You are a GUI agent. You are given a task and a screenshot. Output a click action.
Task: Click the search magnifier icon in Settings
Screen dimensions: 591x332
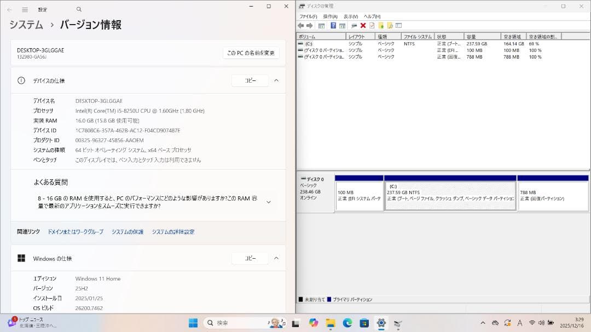(x=78, y=9)
